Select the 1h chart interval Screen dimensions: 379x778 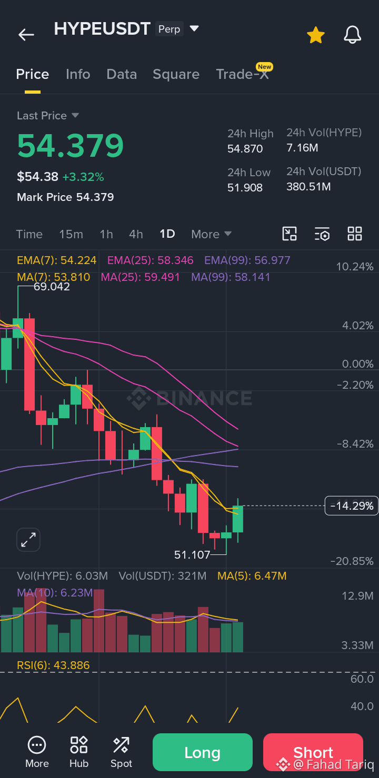point(106,234)
